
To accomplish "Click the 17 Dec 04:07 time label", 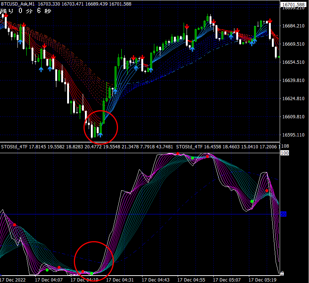I will pyautogui.click(x=49, y=280).
